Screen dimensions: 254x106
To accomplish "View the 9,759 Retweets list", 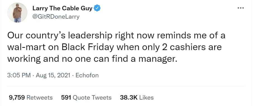I will (x=31, y=97).
